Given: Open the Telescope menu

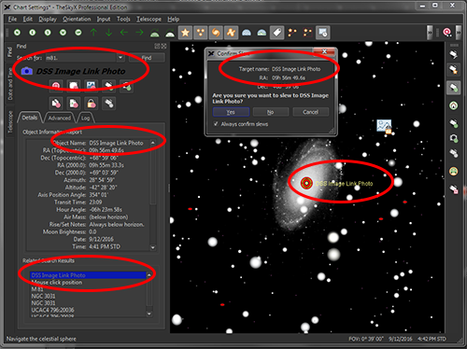Looking at the screenshot, I should click(149, 20).
